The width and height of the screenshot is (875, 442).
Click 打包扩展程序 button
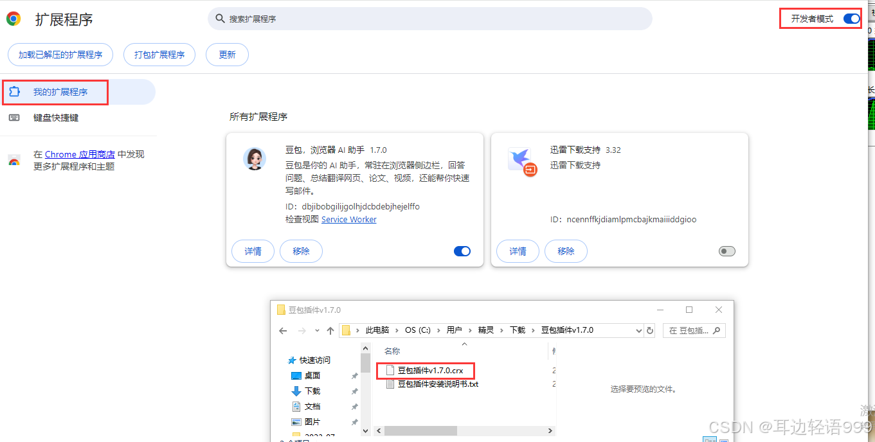[x=159, y=55]
